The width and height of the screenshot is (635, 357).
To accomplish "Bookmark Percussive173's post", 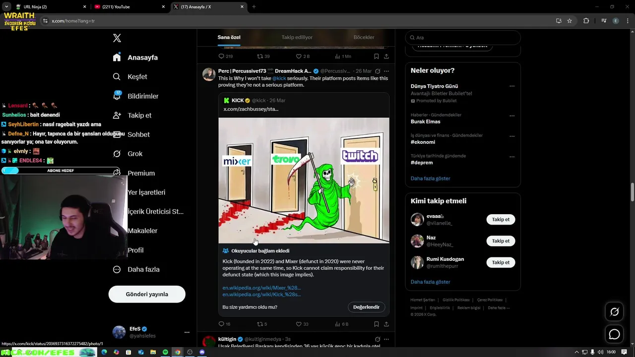I will point(377,324).
